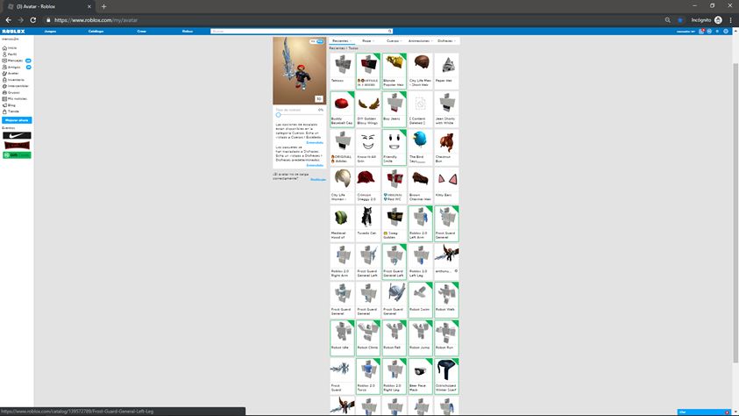Screen dimensions: 739x416
Task: Expand the Animaciones dropdown
Action: coord(420,41)
